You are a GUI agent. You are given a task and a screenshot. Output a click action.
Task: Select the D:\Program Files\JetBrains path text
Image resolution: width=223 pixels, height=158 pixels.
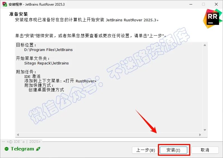tap(48, 50)
